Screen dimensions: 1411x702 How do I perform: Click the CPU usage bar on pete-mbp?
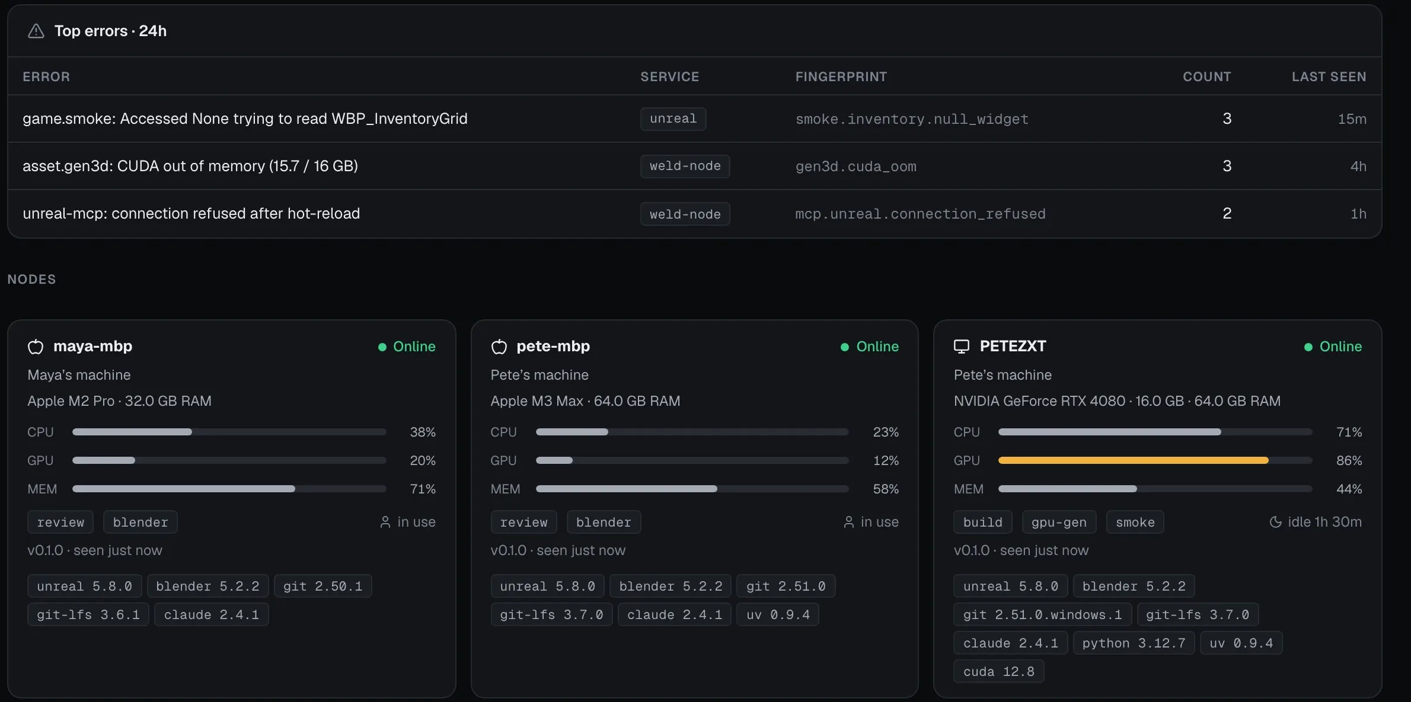point(692,432)
